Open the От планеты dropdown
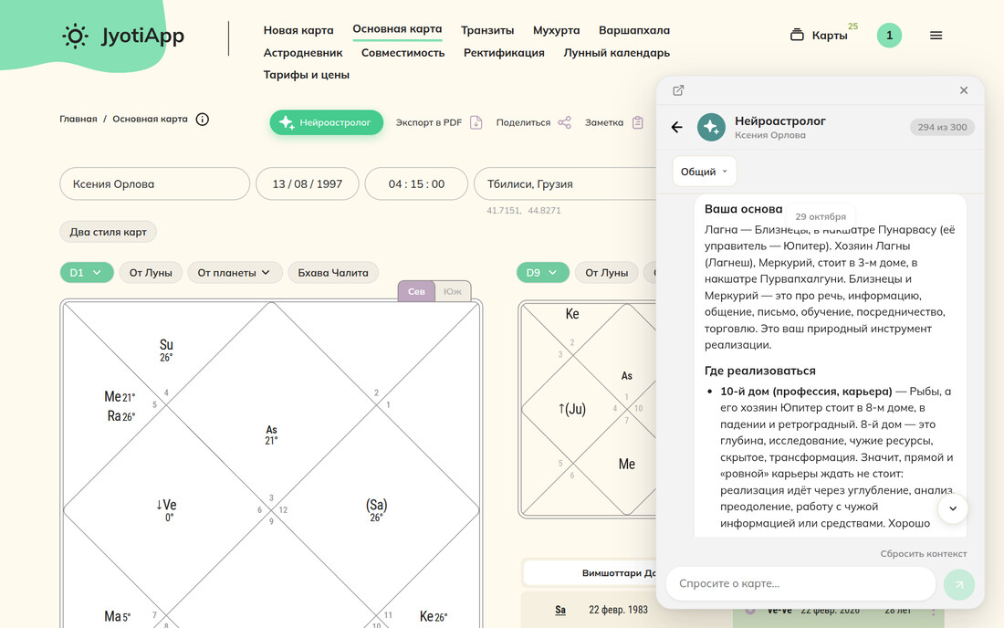The image size is (1004, 628). coord(234,273)
